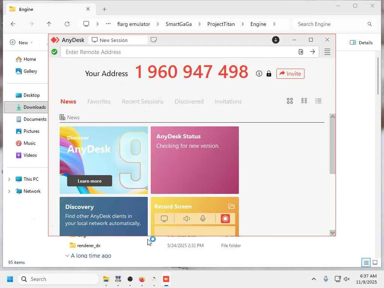Click the green connection status checkmark
Image resolution: width=384 pixels, height=288 pixels.
tap(55, 52)
